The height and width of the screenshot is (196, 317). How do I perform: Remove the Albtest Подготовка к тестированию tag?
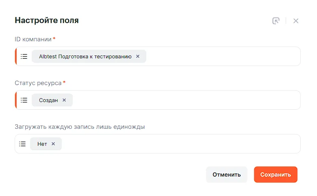pyautogui.click(x=138, y=56)
